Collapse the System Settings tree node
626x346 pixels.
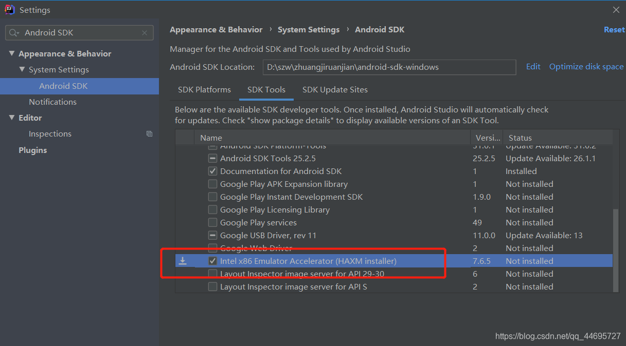(x=22, y=70)
